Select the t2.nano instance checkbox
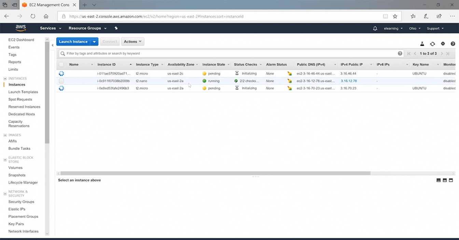459x240 pixels. pyautogui.click(x=61, y=81)
